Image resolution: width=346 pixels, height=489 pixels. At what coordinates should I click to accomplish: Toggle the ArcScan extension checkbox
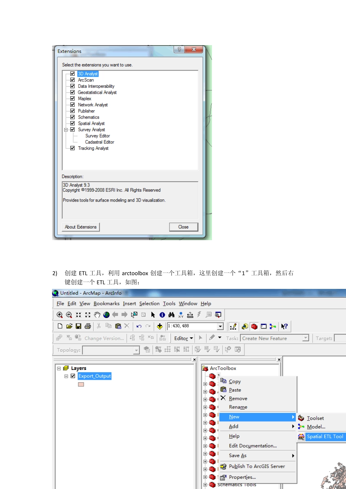tap(72, 80)
